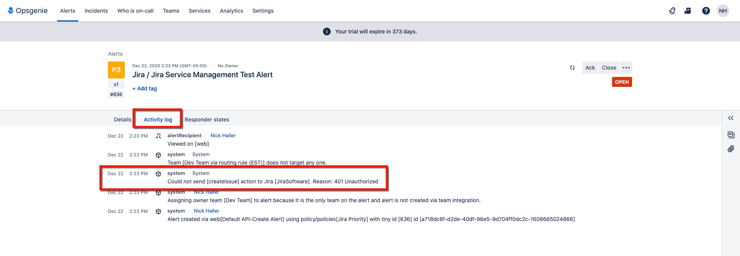Viewport: 740px width, 256px height.
Task: Click the trial will expire in 373 days text
Action: point(376,32)
